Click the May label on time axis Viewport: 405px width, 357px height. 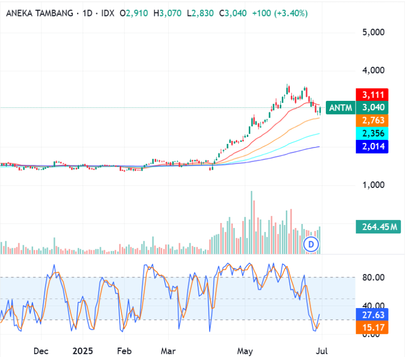tap(245, 351)
